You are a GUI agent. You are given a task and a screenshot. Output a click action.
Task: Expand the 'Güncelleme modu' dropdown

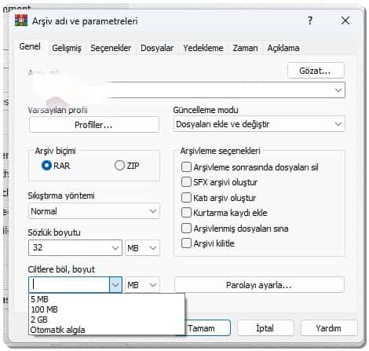(x=259, y=124)
